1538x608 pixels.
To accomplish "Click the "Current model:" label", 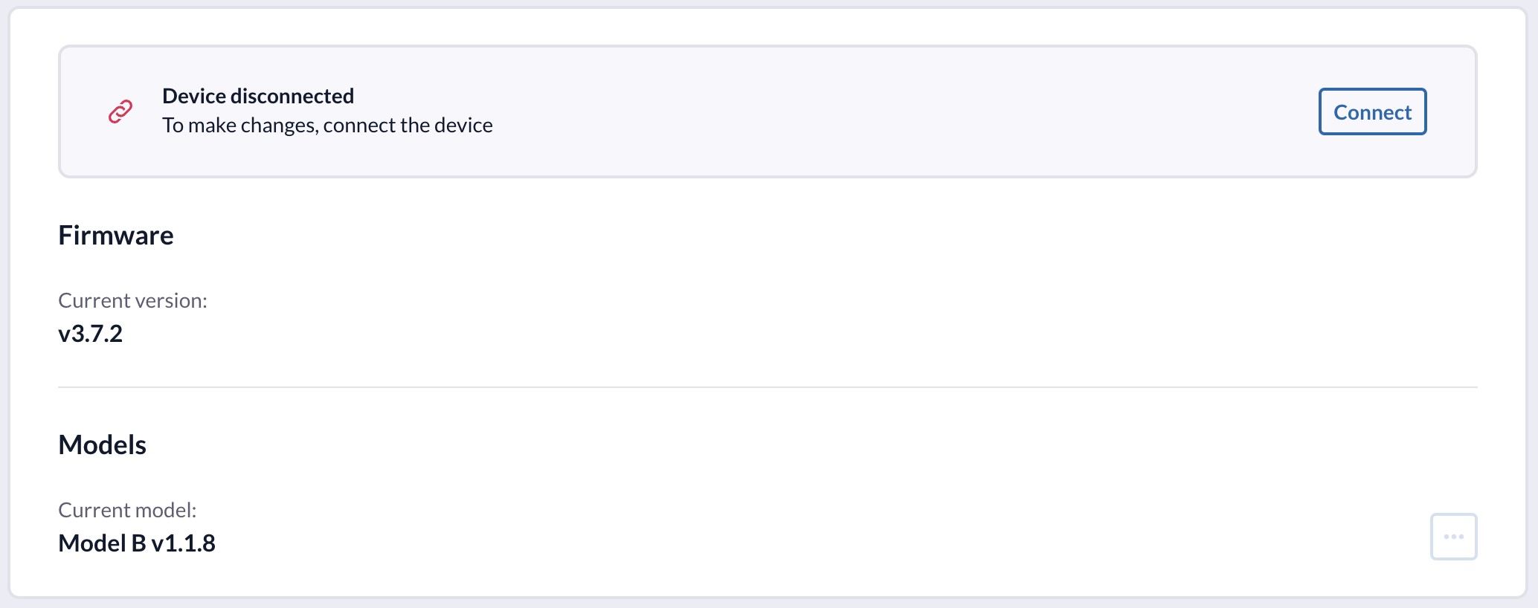I will pos(127,510).
